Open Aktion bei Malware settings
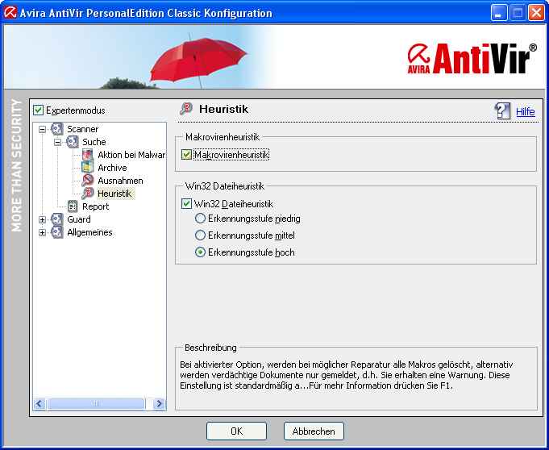Viewport: 549px width, 450px height. pos(131,155)
